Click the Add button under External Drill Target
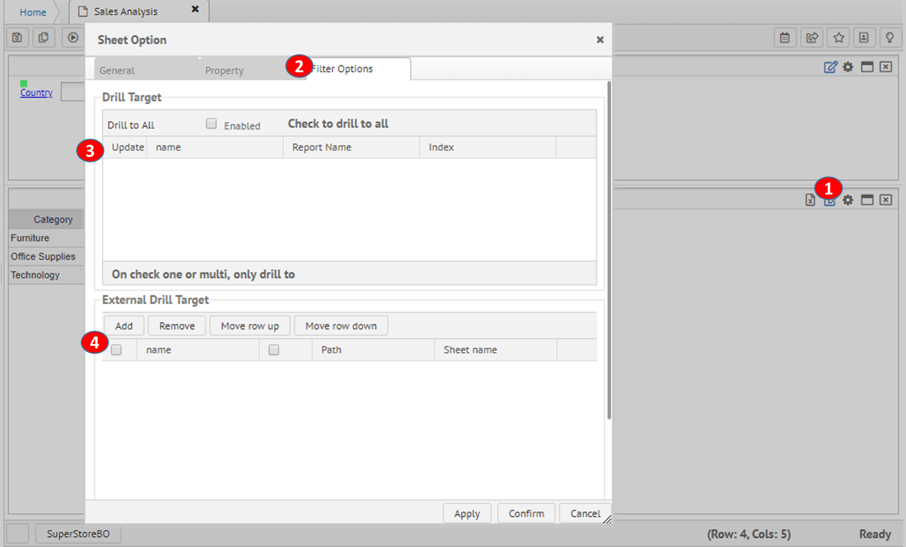 (x=124, y=326)
